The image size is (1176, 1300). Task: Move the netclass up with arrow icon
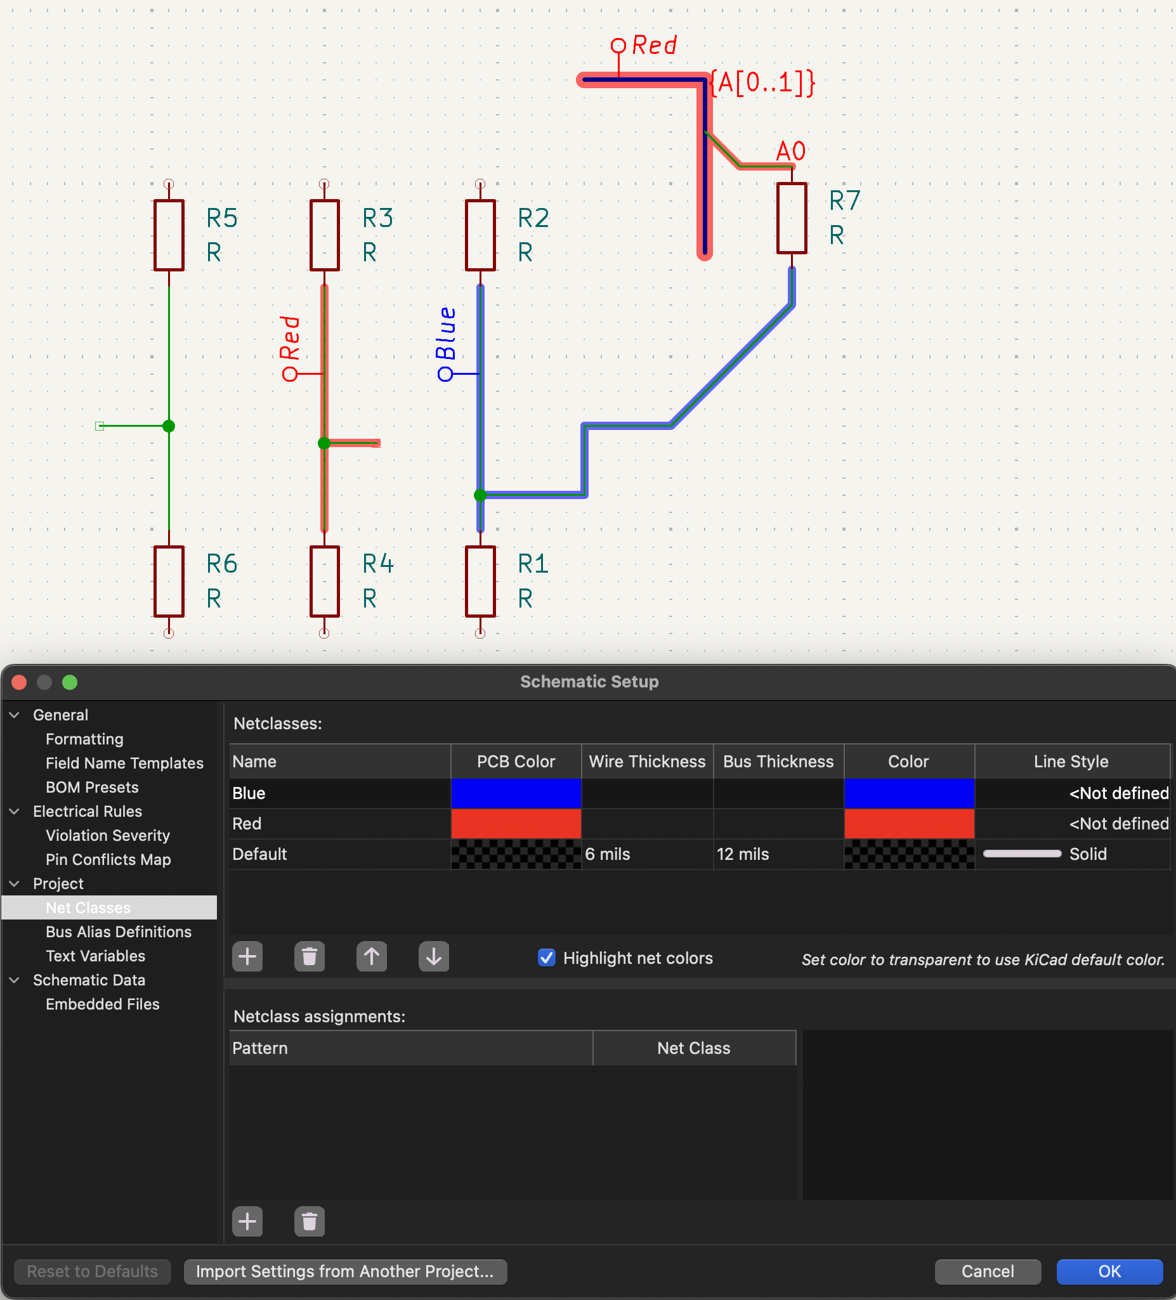[x=372, y=956]
